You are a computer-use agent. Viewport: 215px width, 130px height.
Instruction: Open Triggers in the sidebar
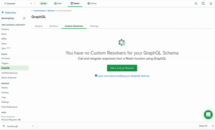click(5, 63)
